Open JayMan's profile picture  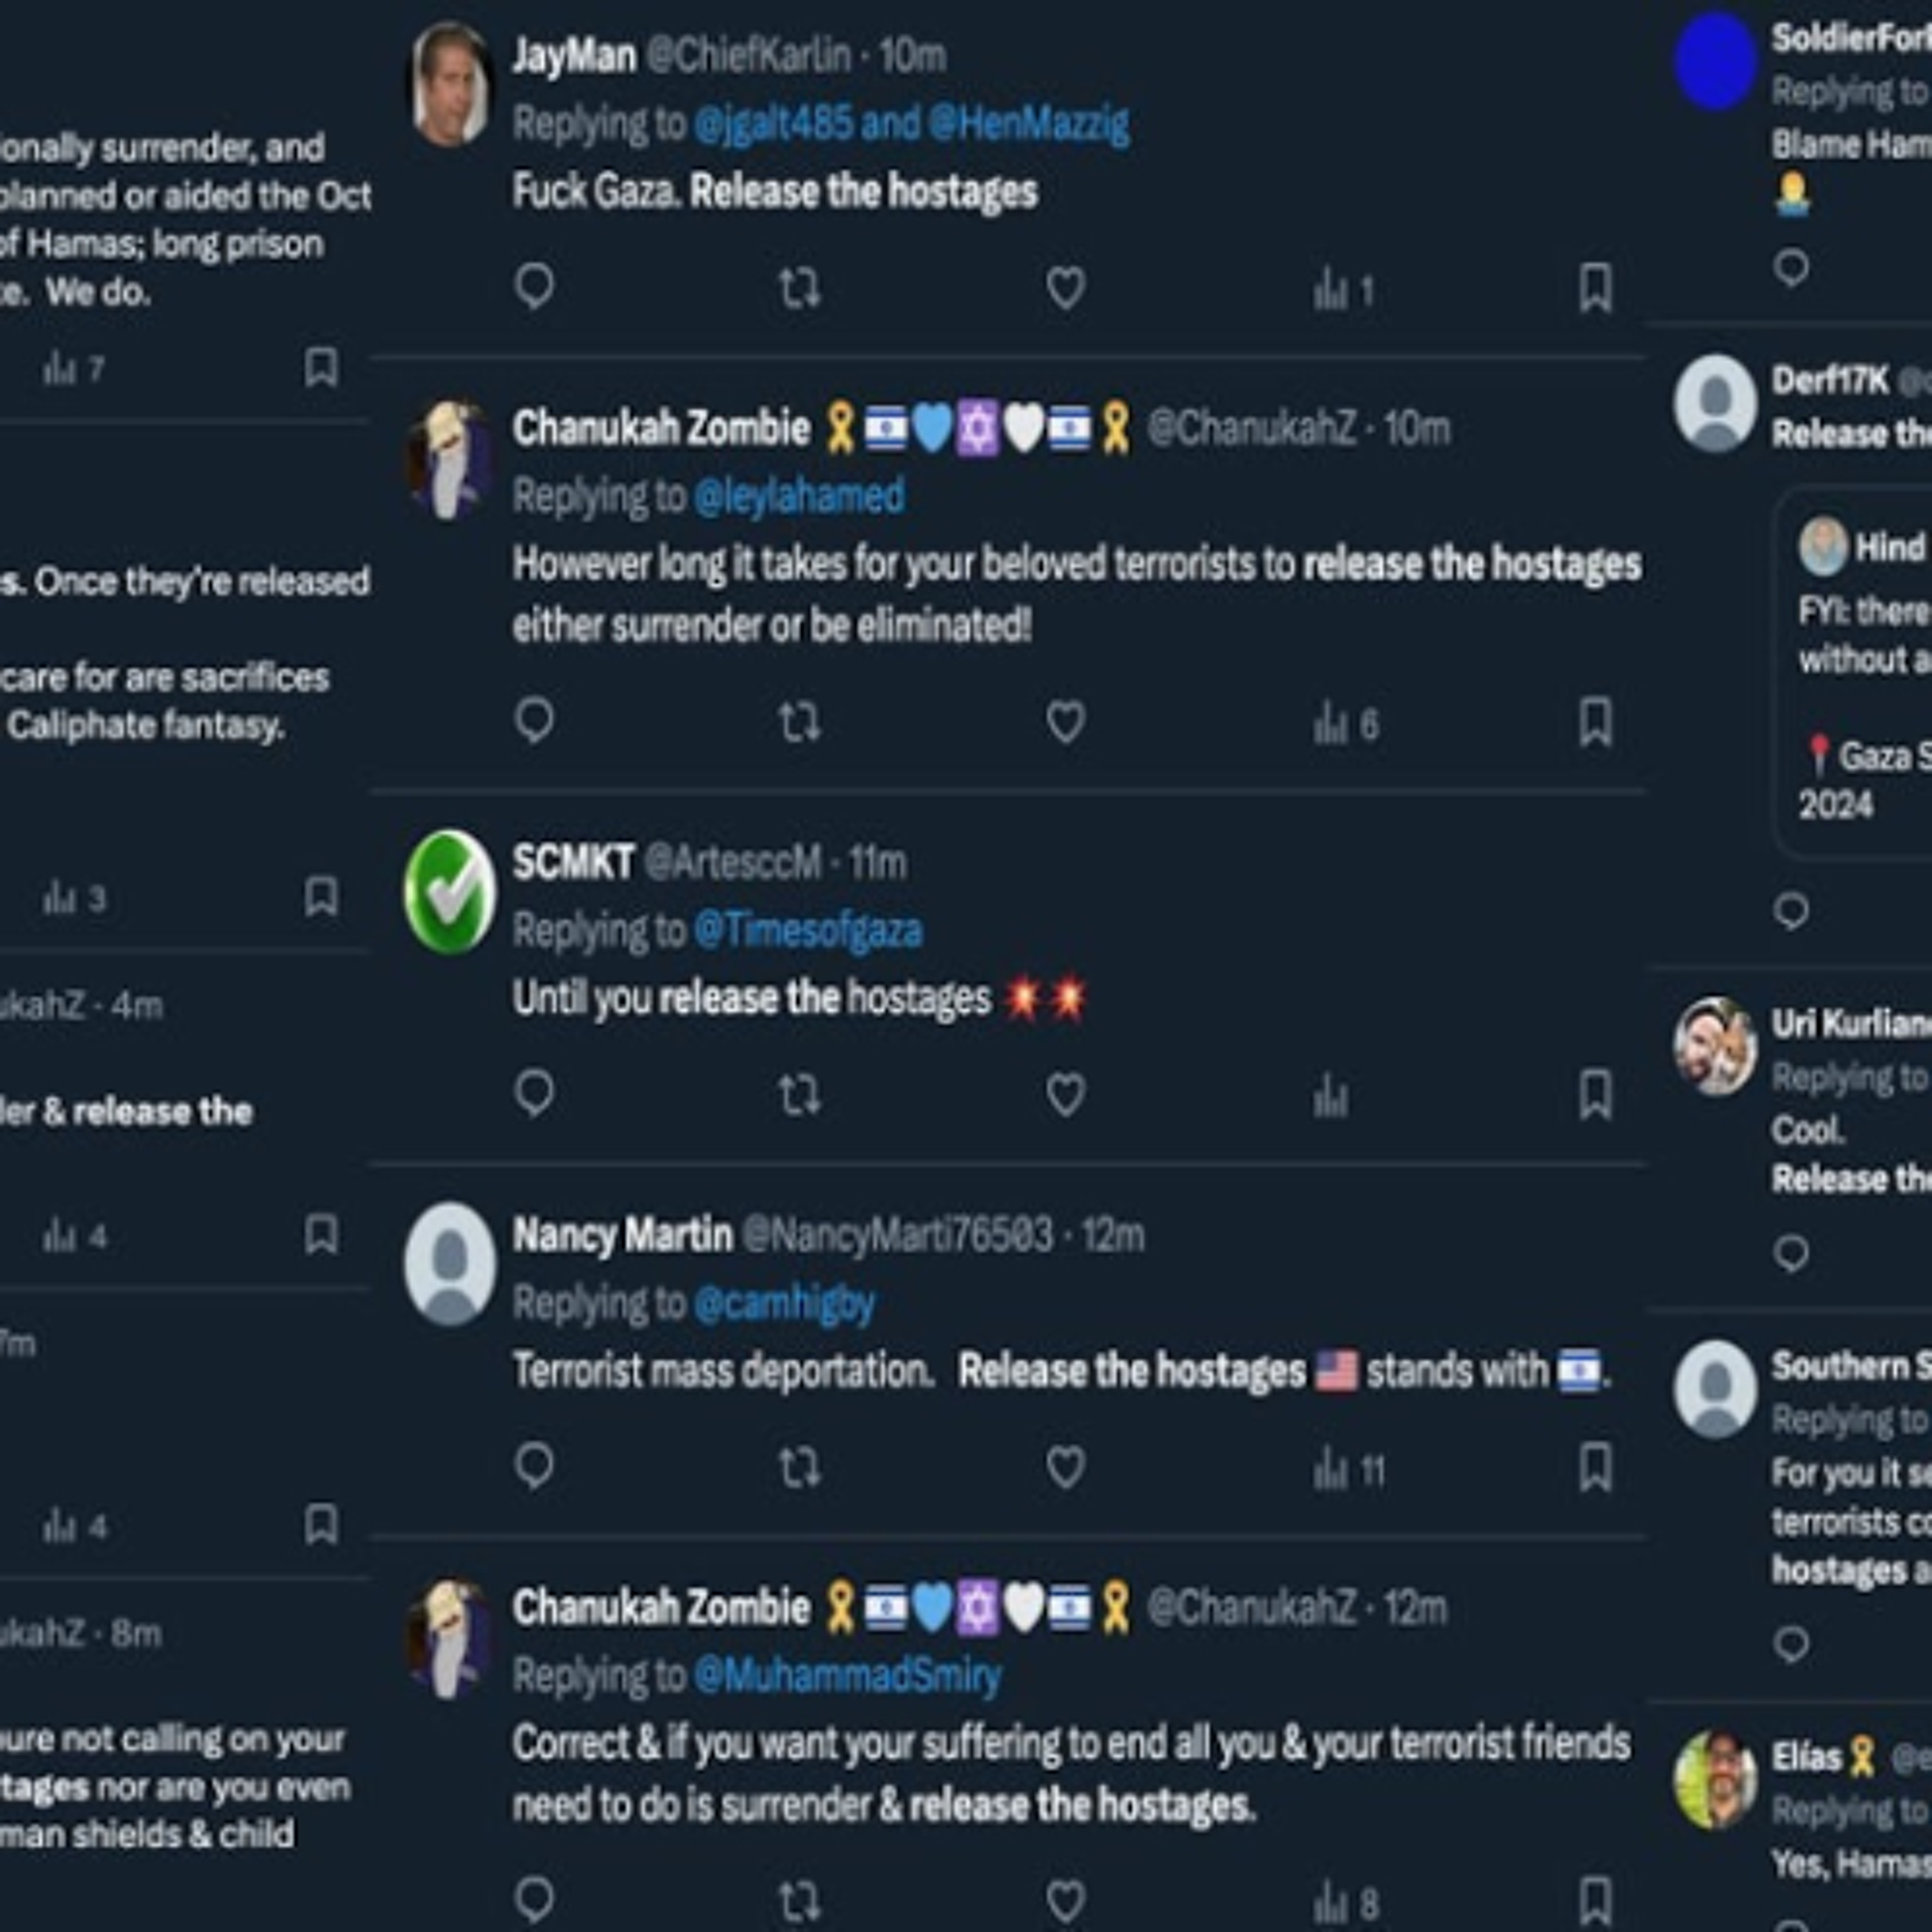(450, 85)
